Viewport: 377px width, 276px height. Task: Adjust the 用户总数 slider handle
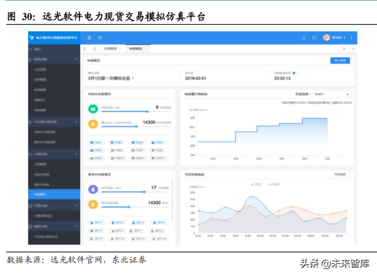[144, 192]
